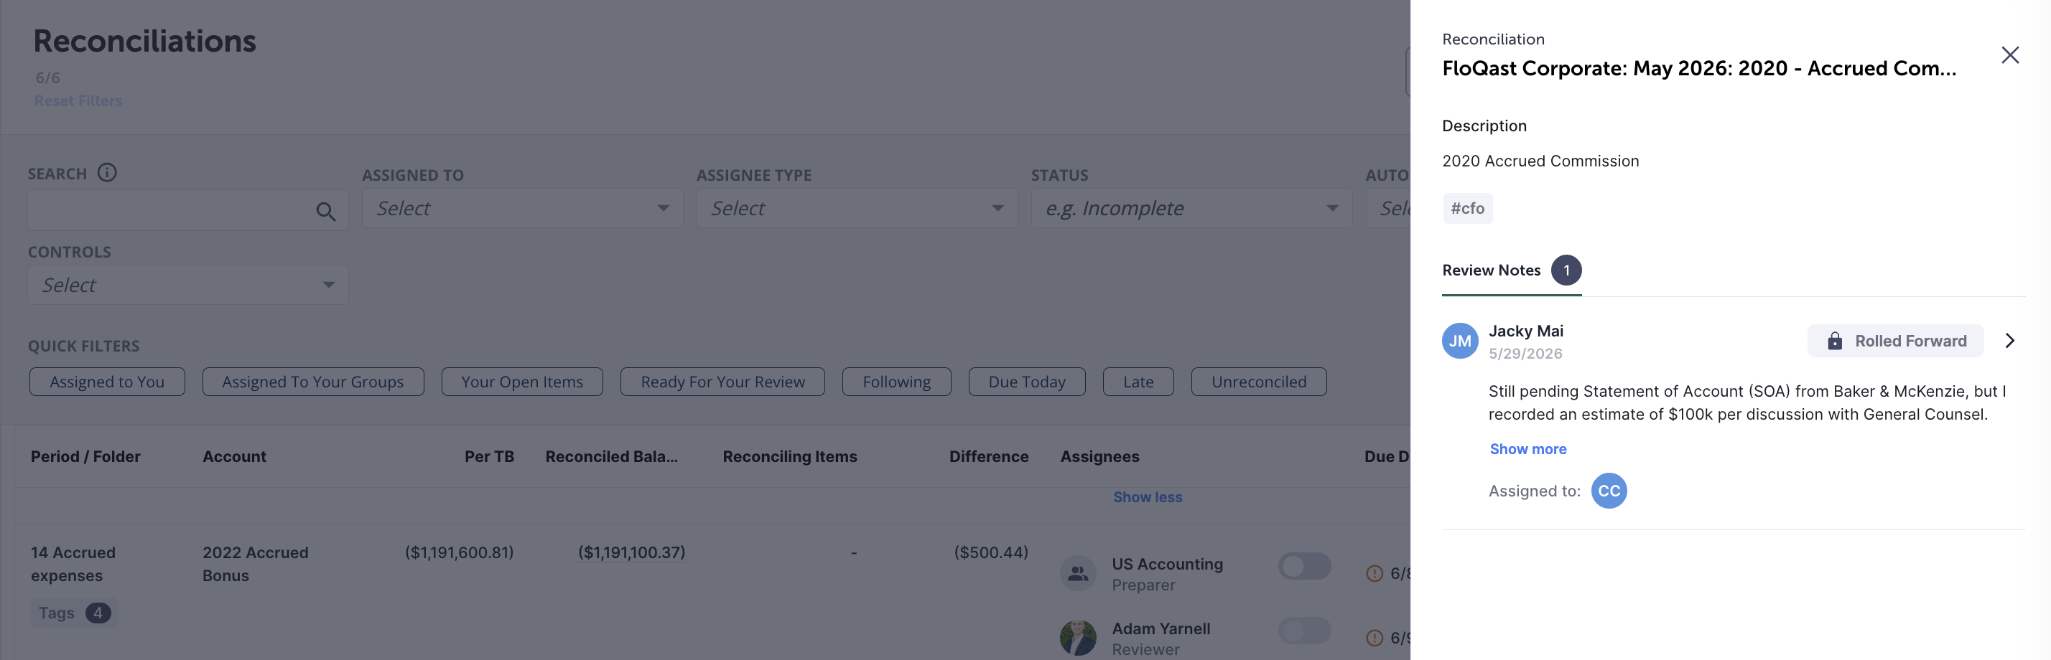
Task: Click the Rolled Forward status badge
Action: [x=1896, y=341]
